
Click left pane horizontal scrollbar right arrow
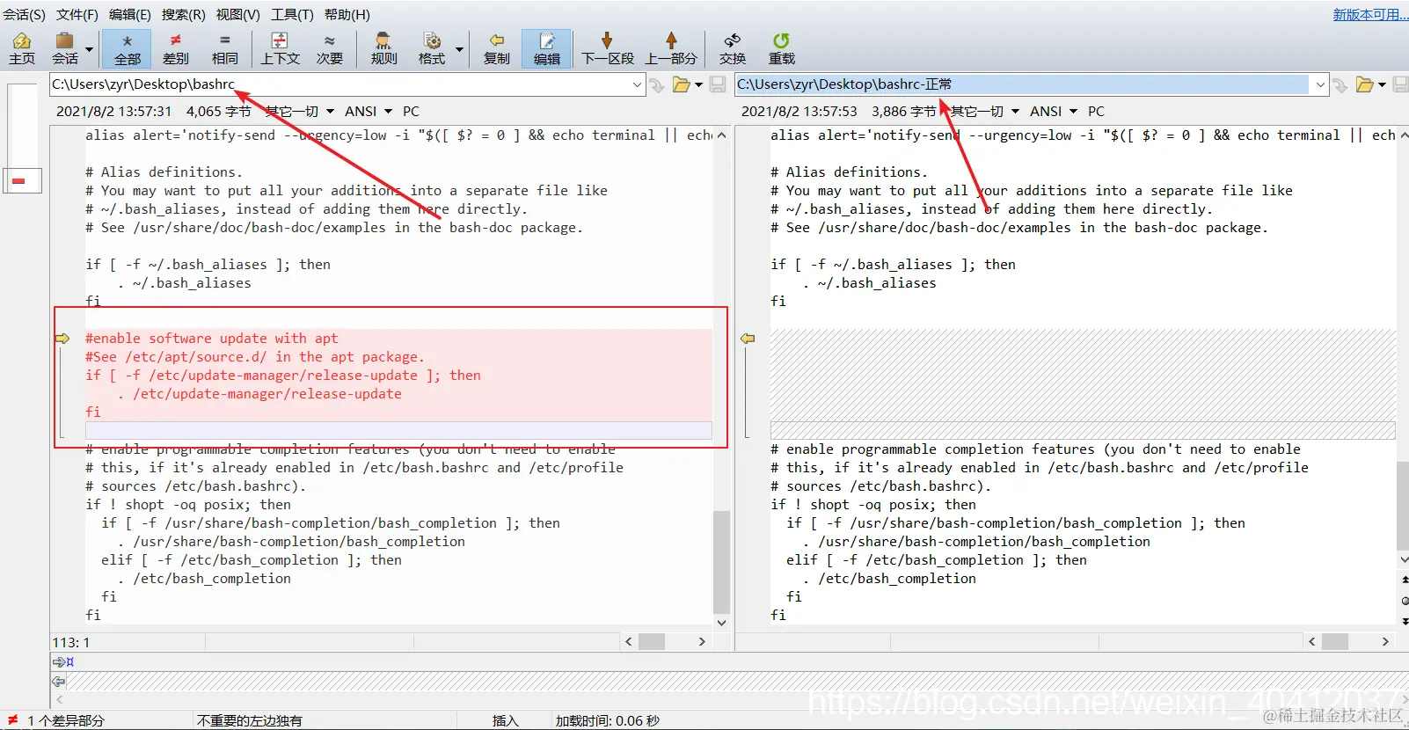[x=702, y=642]
